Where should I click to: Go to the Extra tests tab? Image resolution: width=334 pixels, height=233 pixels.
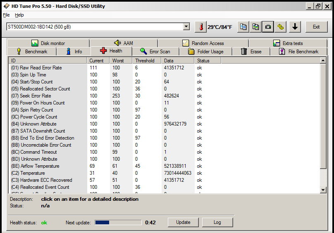(288, 43)
